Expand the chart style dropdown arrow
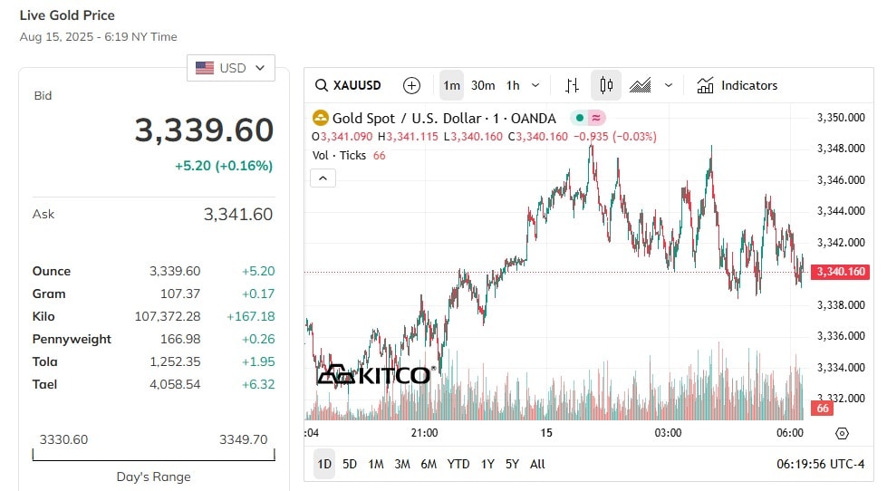The height and width of the screenshot is (491, 887). (x=668, y=85)
